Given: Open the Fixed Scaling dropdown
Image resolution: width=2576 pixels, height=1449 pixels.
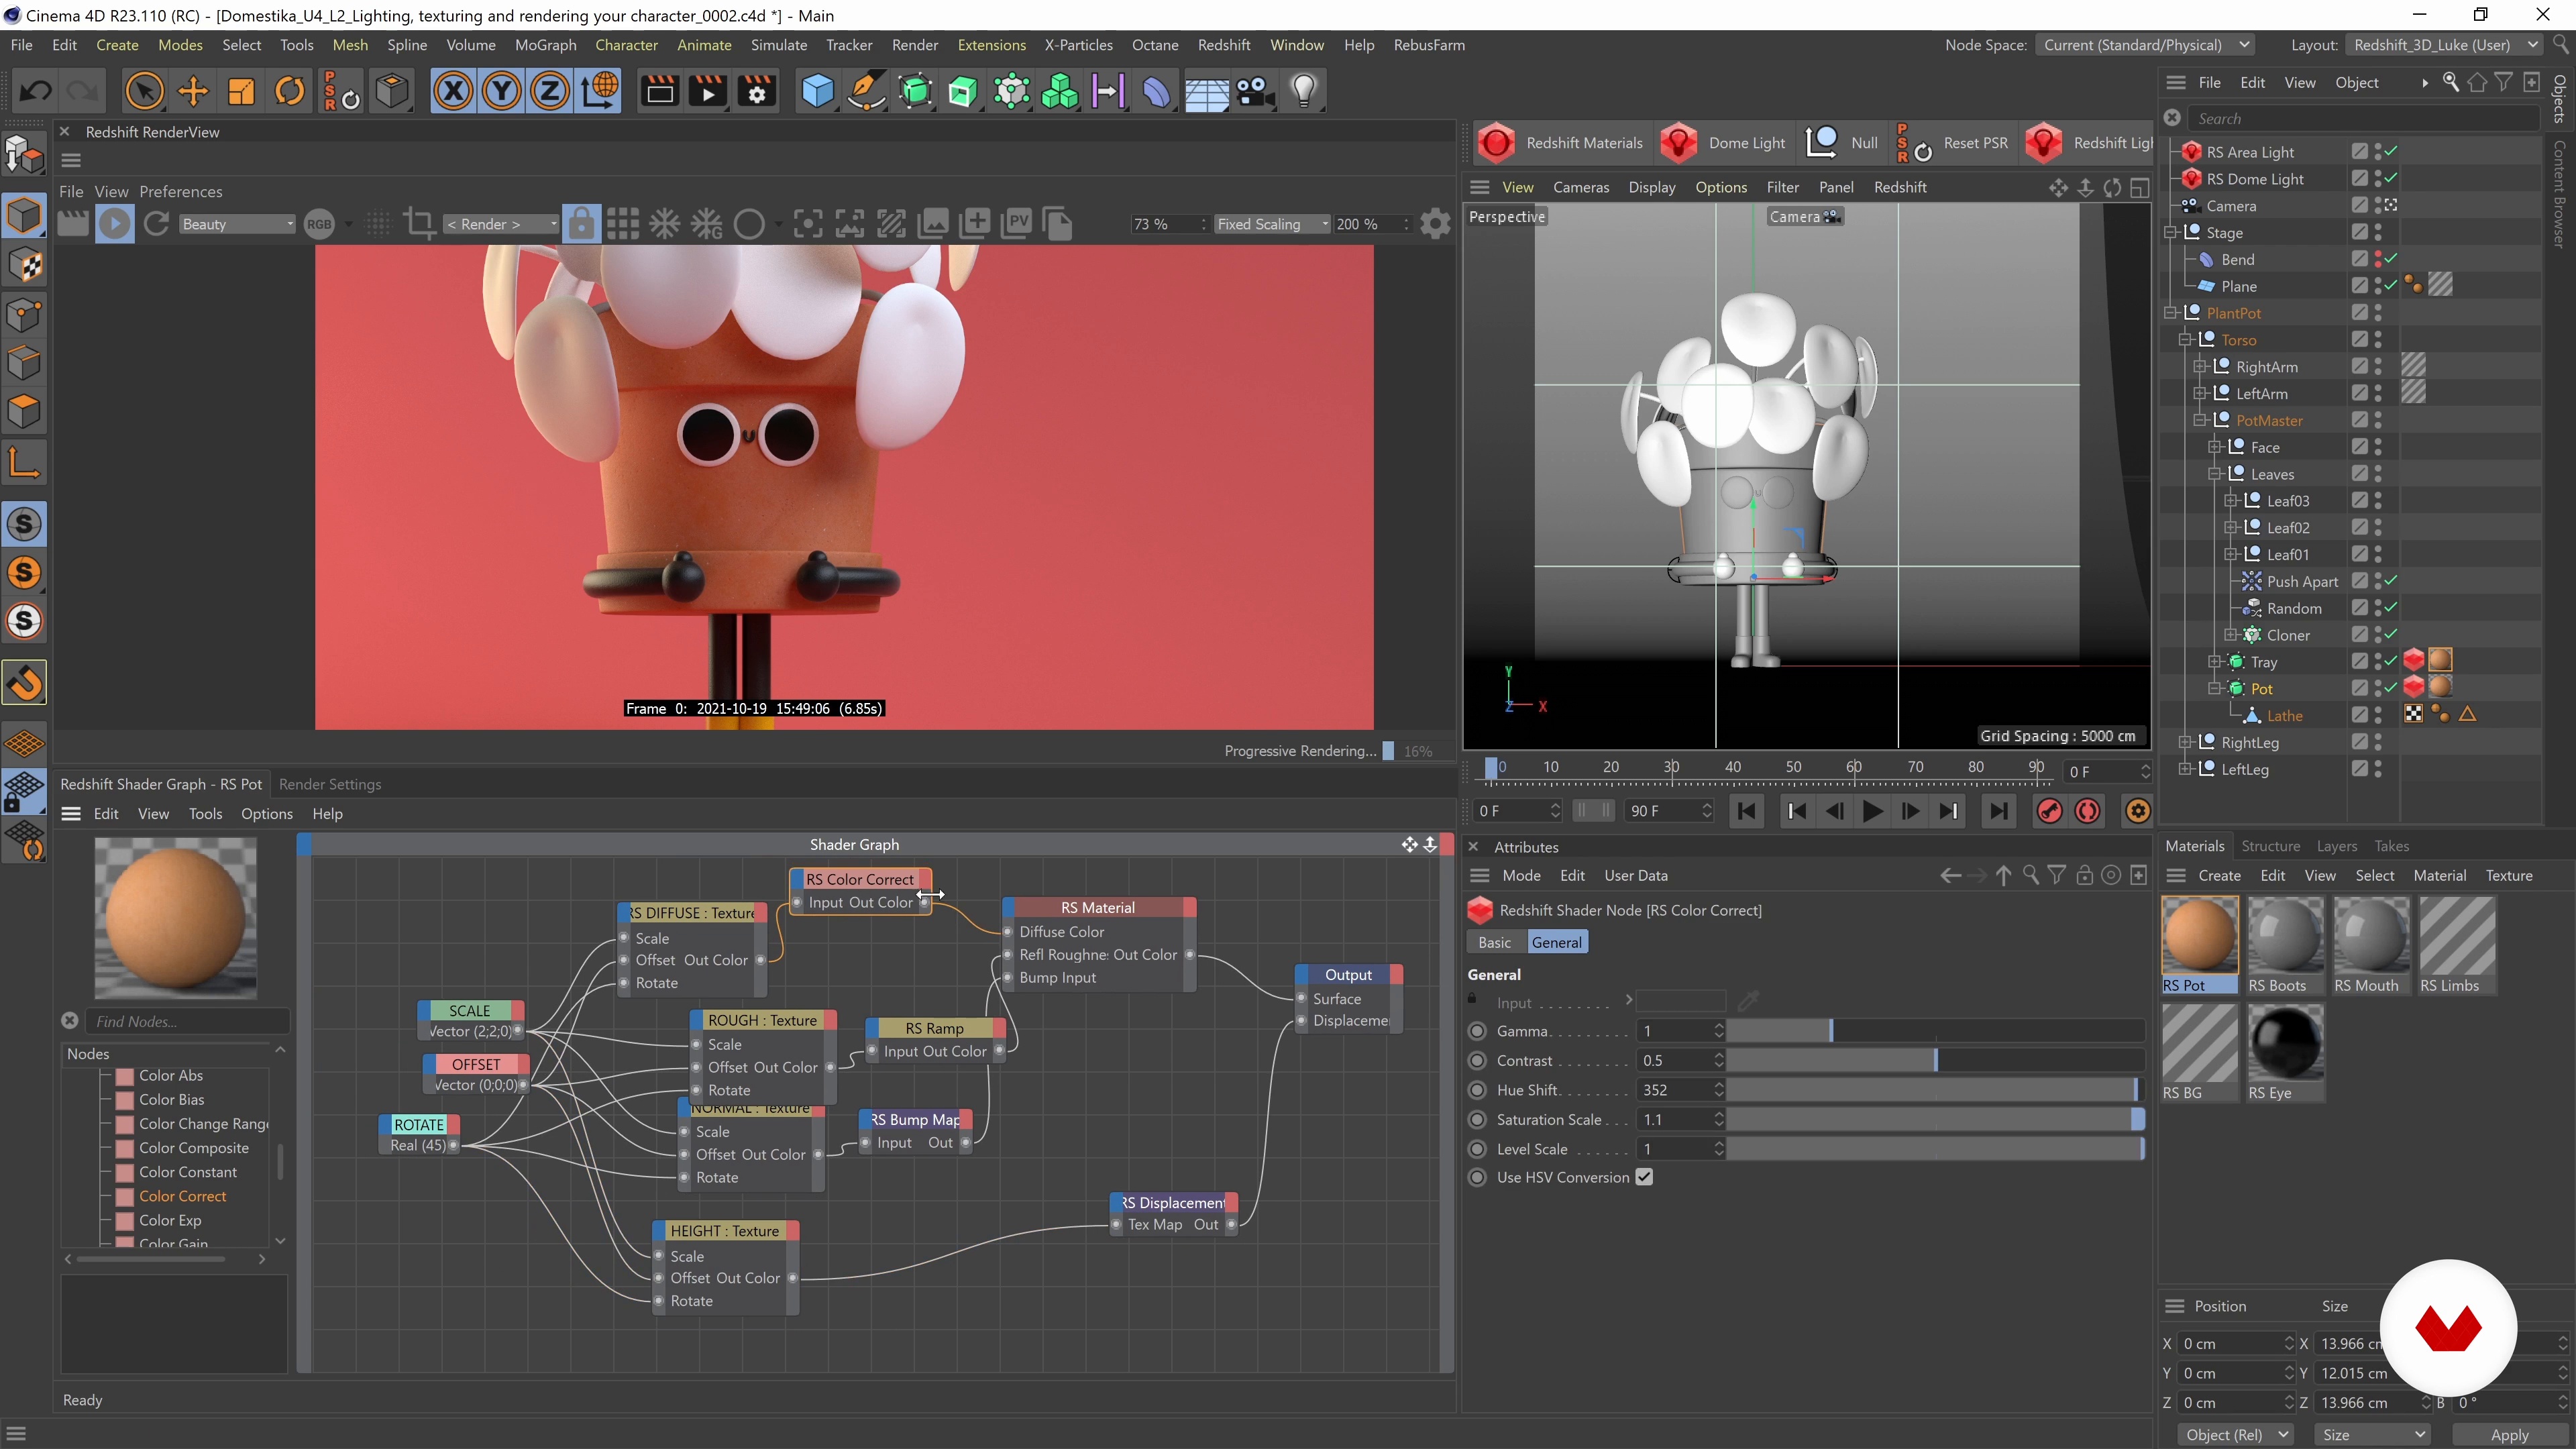Looking at the screenshot, I should pos(1272,224).
